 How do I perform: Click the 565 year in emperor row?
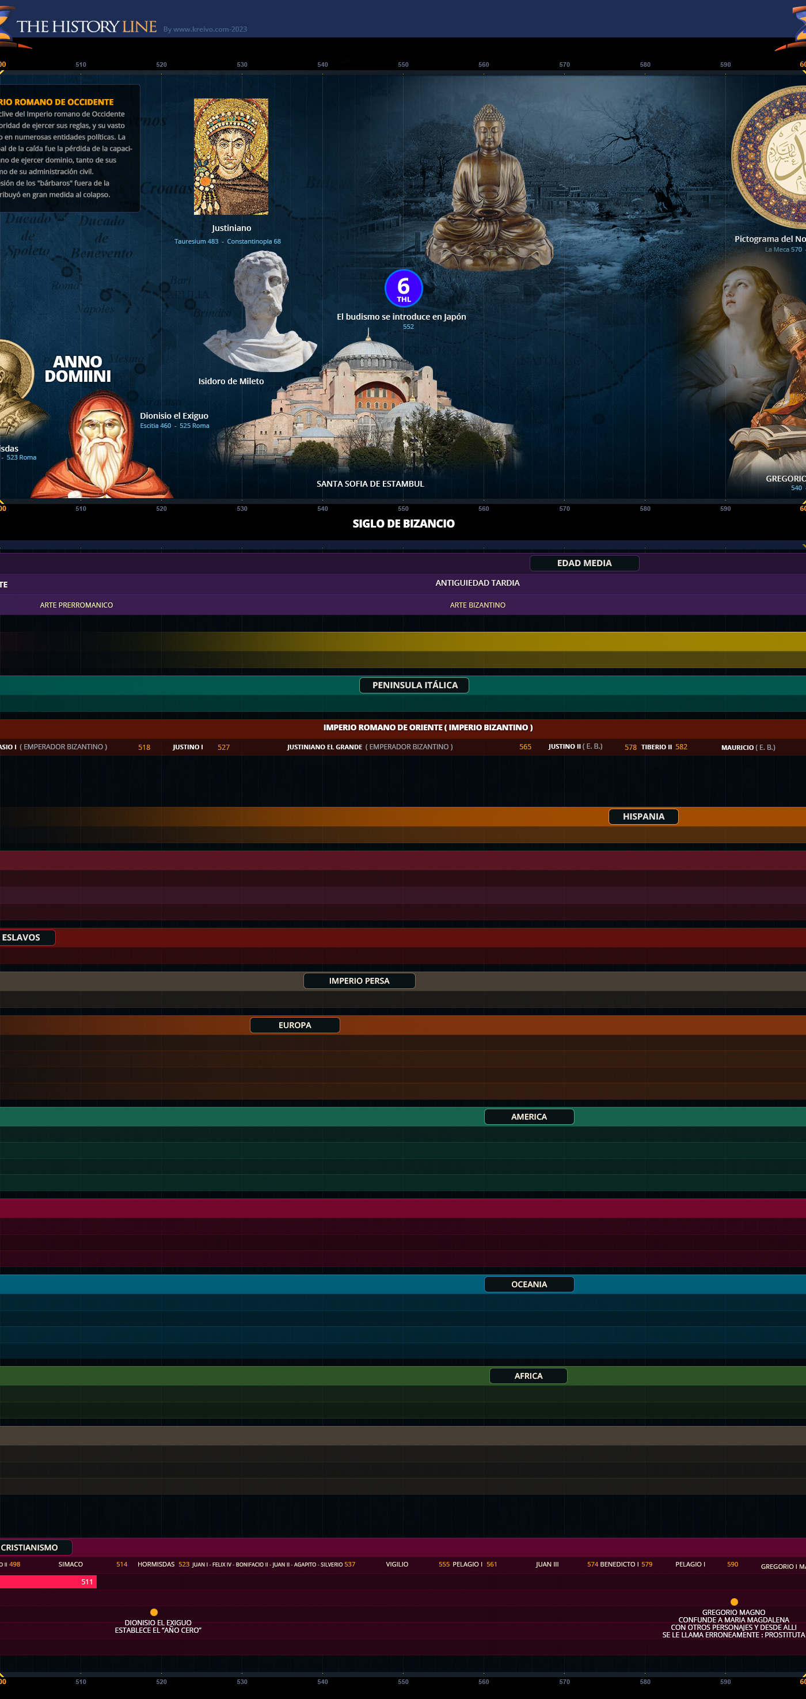(x=524, y=746)
